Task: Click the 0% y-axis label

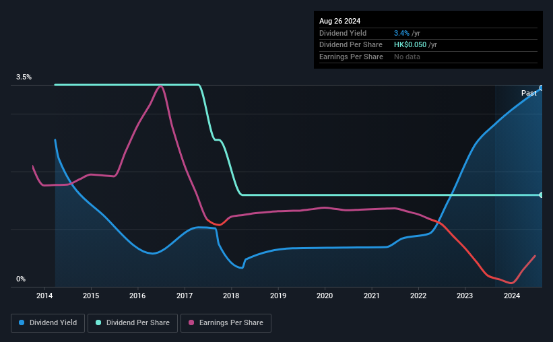Action: pos(21,279)
